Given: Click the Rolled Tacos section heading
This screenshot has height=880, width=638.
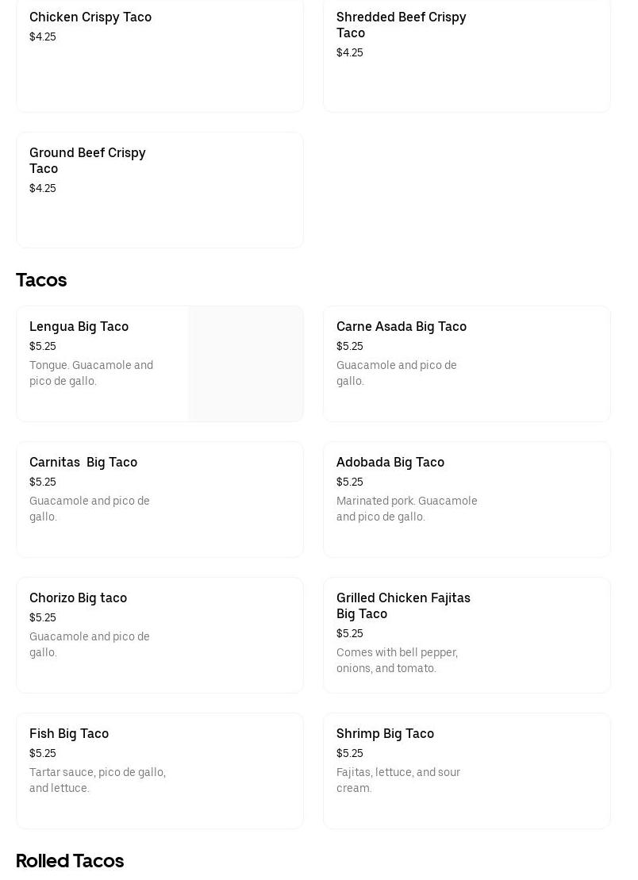Looking at the screenshot, I should [70, 861].
